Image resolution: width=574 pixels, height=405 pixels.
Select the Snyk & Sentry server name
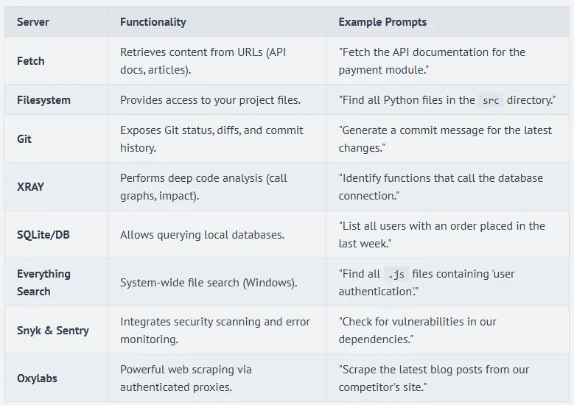click(53, 331)
